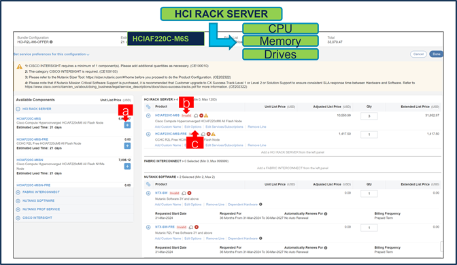457x265 pixels.
Task: Open the NTX-SW-FRE product link
Action: click(165, 227)
